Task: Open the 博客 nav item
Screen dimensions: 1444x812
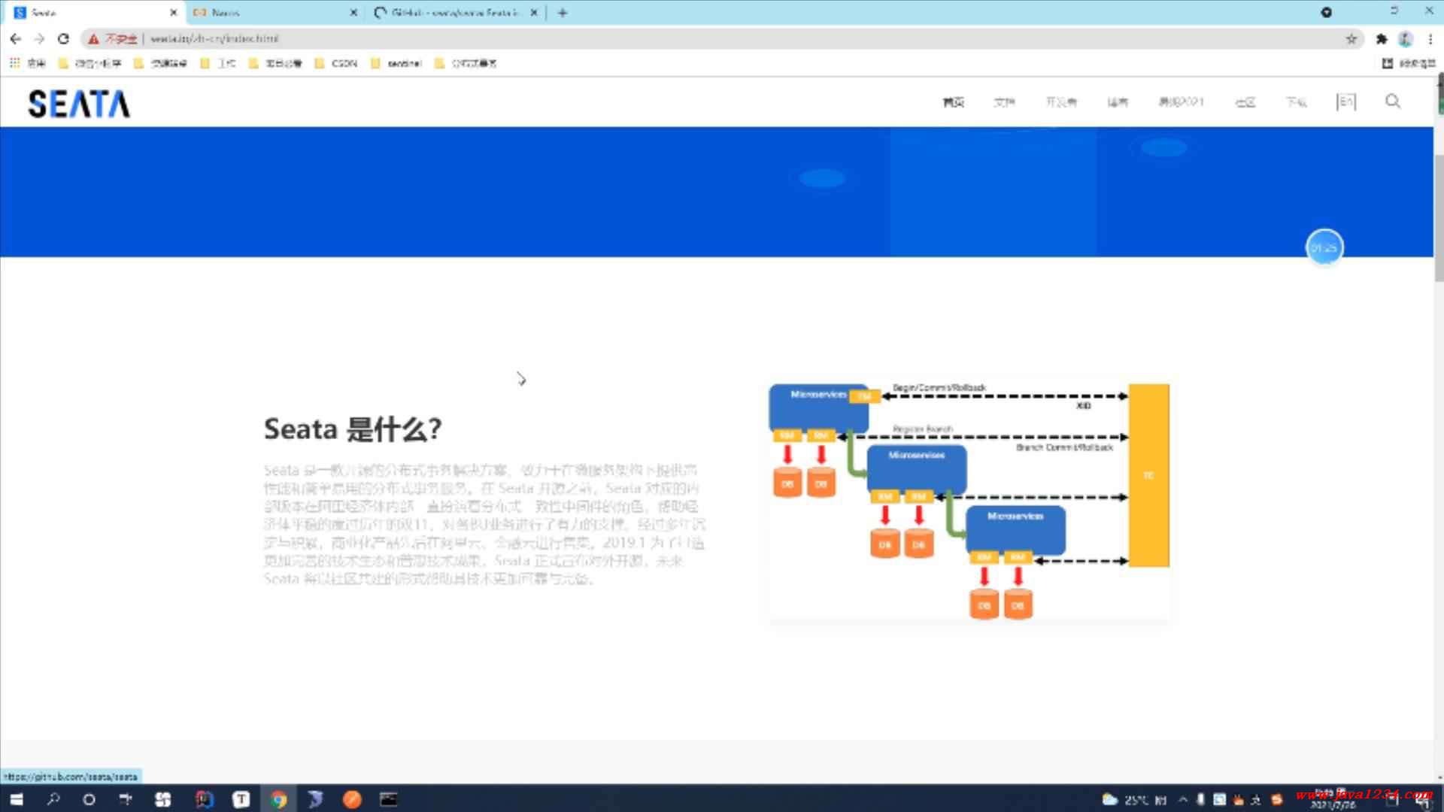Action: [x=1118, y=101]
